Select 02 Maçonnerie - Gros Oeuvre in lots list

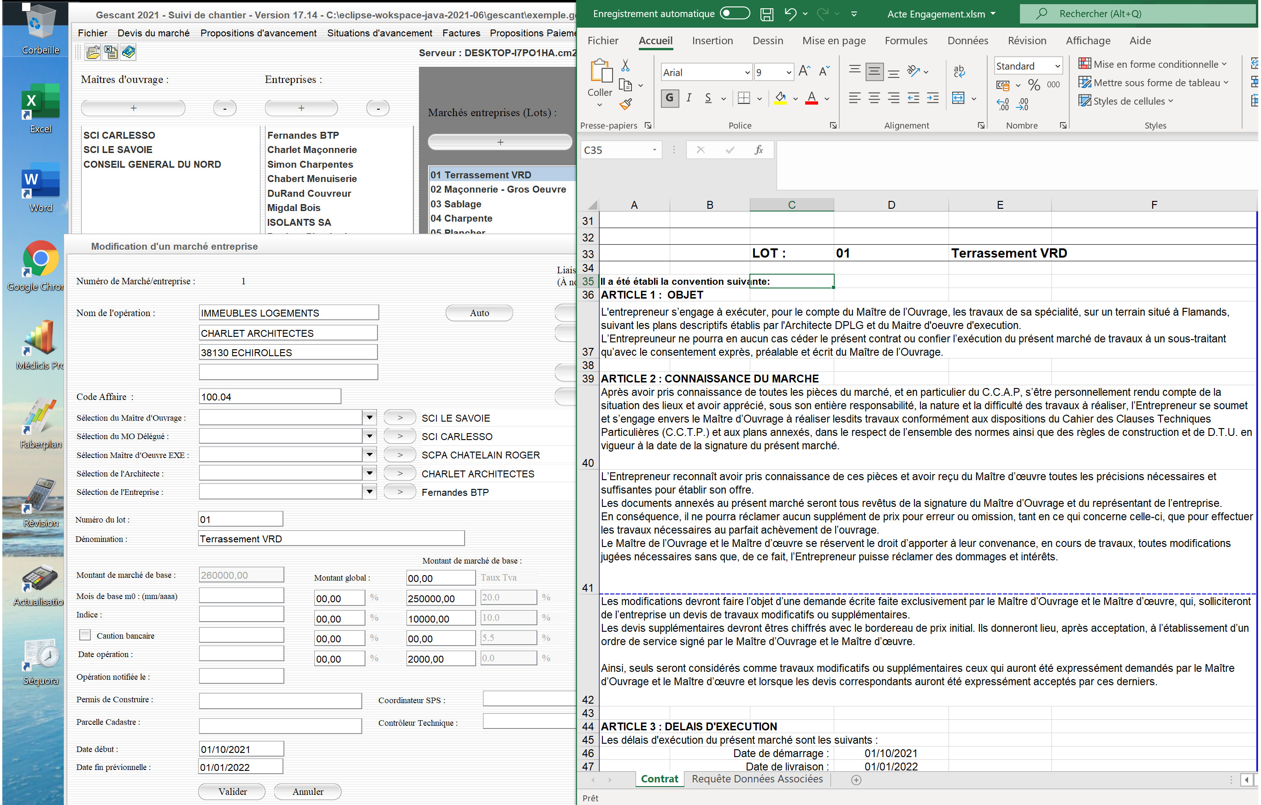pyautogui.click(x=498, y=189)
